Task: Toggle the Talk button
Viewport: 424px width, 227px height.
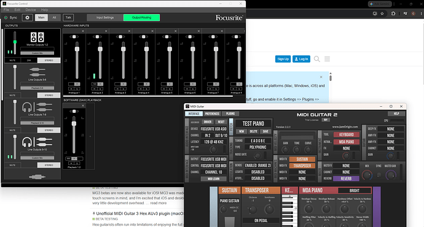Action: [68, 18]
